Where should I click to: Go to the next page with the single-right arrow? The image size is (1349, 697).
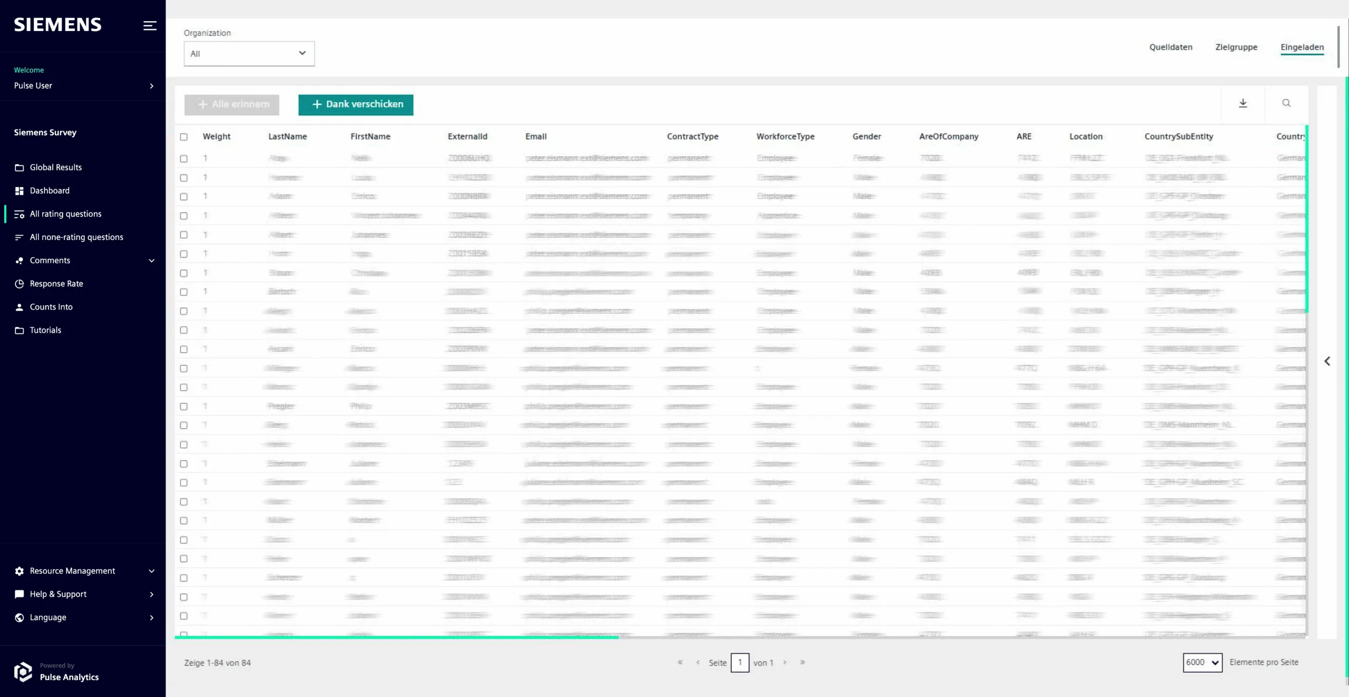(x=785, y=662)
